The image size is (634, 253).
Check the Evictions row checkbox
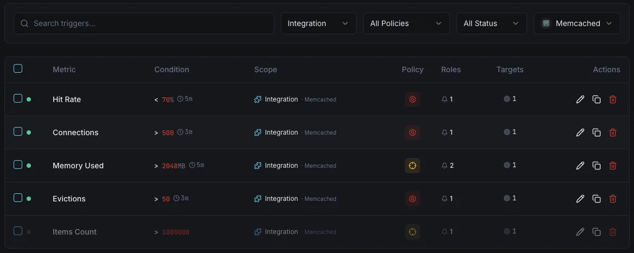click(x=18, y=198)
